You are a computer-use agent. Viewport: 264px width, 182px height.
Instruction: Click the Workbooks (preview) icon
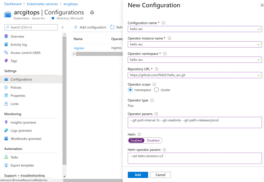coord(6,139)
